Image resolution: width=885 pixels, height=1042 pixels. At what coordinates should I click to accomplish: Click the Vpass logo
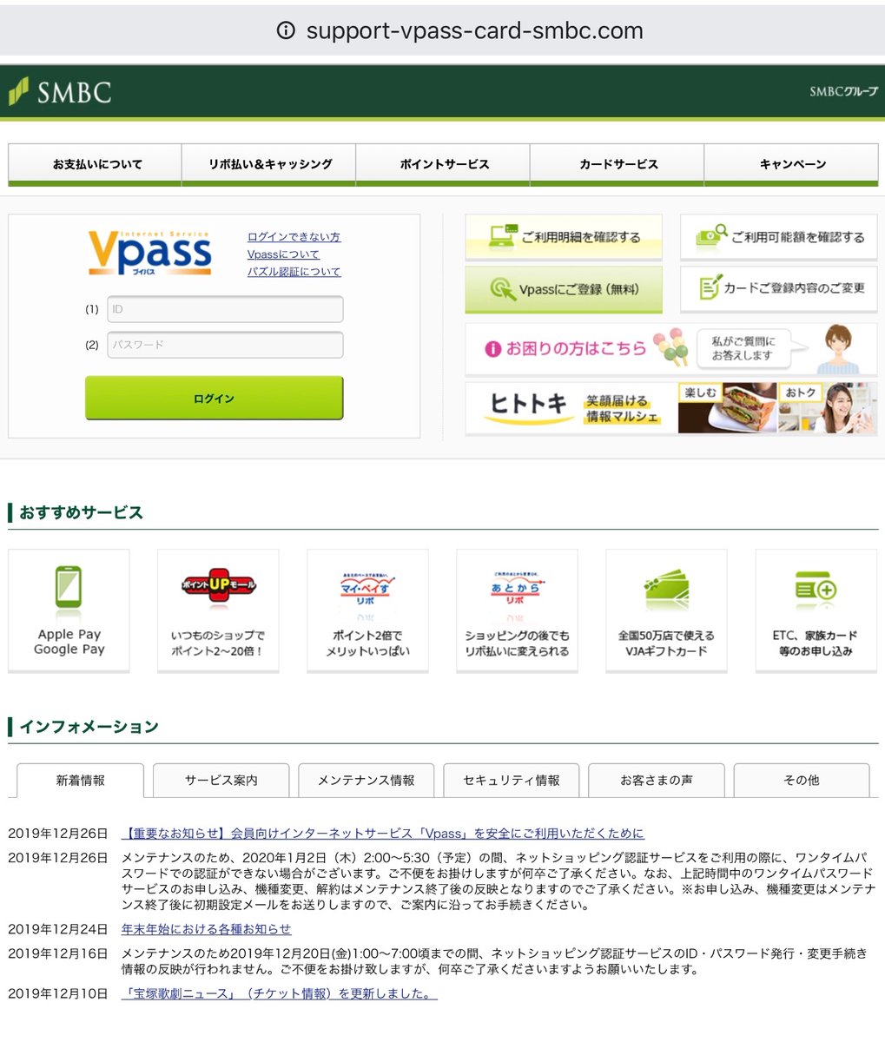coord(149,254)
